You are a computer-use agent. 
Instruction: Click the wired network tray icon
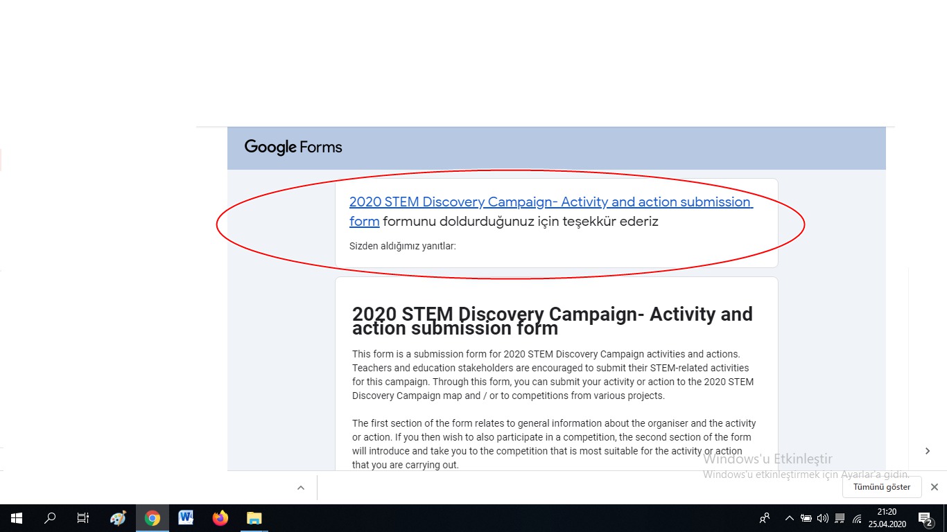click(x=840, y=518)
